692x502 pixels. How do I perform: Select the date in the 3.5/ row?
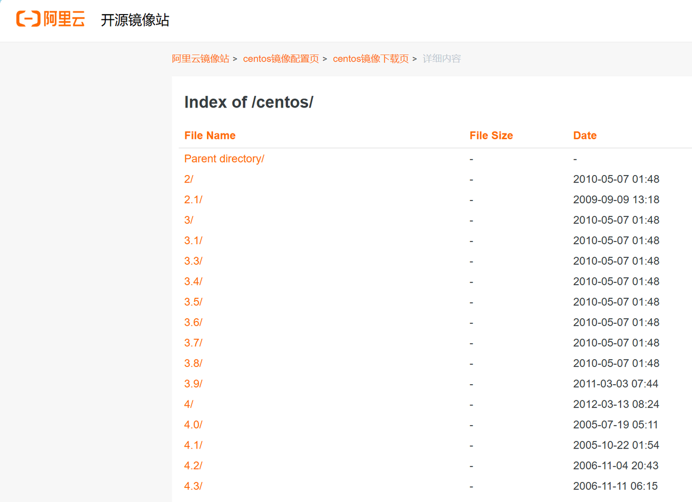(616, 302)
